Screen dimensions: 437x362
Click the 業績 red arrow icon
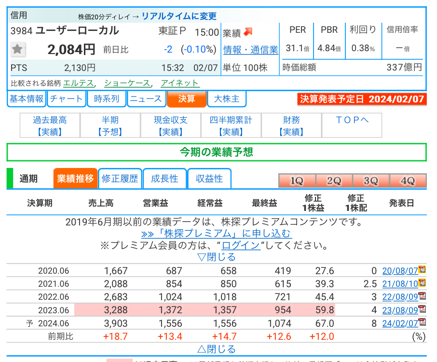click(248, 32)
